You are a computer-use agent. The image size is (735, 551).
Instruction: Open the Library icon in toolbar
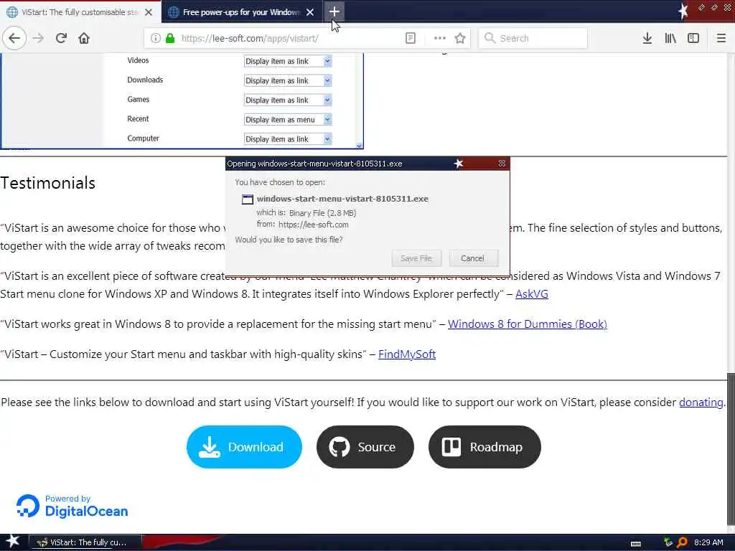click(670, 38)
